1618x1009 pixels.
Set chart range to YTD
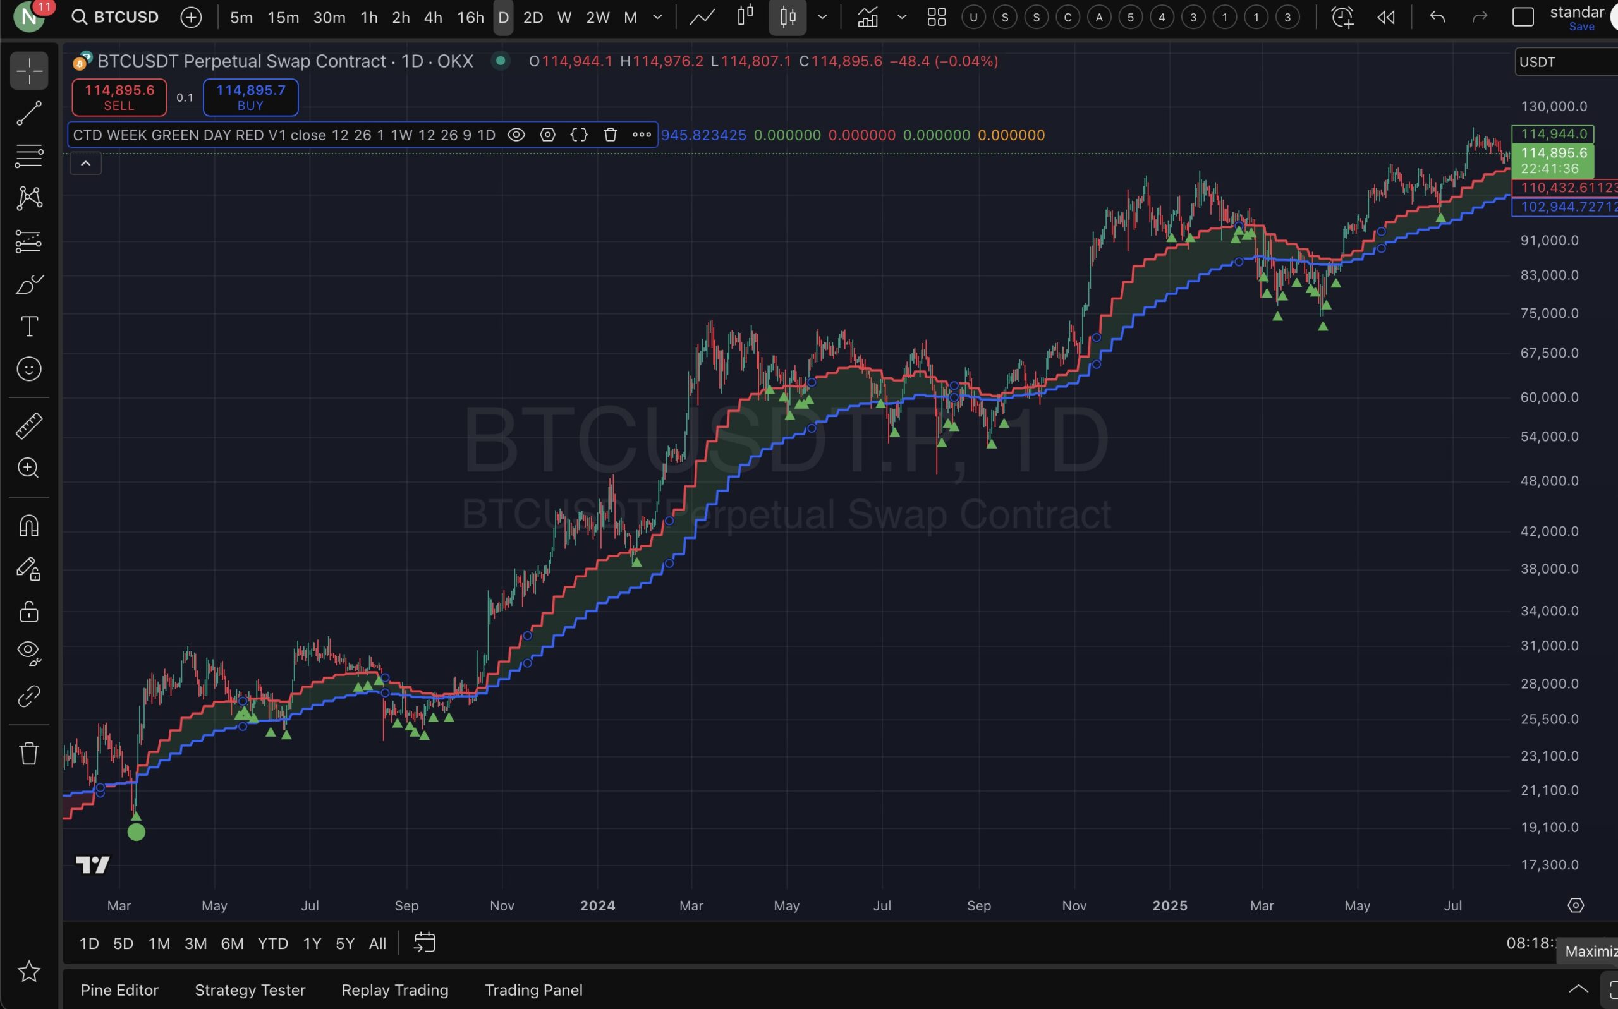tap(272, 943)
